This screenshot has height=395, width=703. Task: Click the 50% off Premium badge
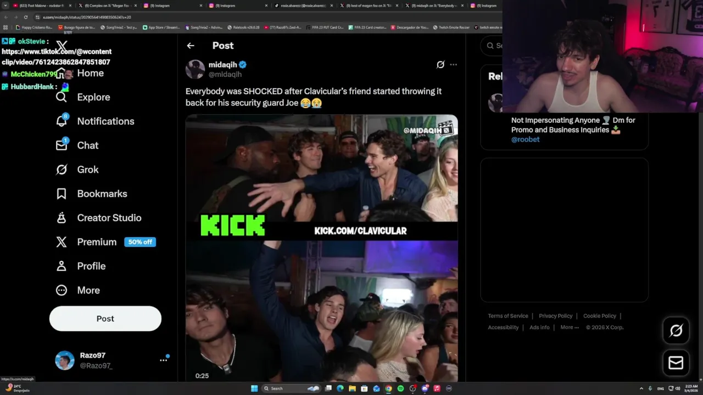click(140, 242)
